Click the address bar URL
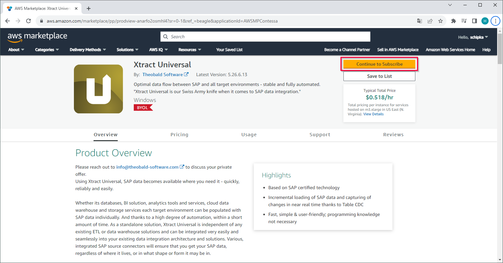Viewport: 503px width, 263px height. tap(162, 21)
